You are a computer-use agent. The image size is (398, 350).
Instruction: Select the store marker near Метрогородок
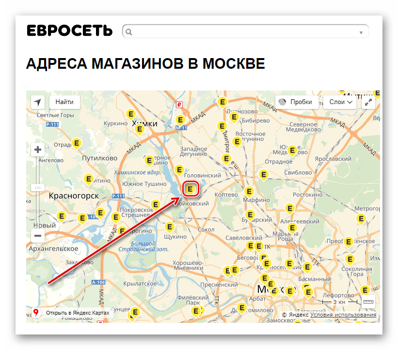(361, 219)
